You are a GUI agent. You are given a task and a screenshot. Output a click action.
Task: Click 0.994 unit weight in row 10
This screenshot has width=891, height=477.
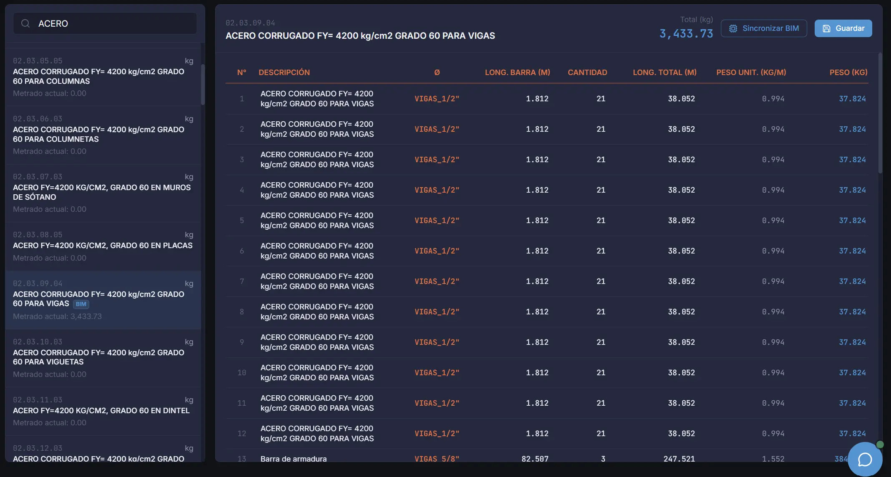coord(773,373)
